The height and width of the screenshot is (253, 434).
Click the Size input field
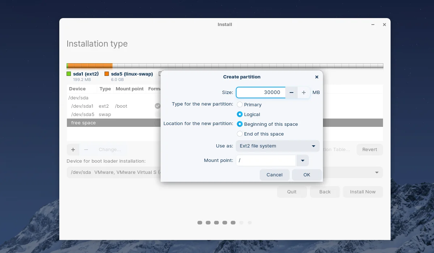click(260, 93)
